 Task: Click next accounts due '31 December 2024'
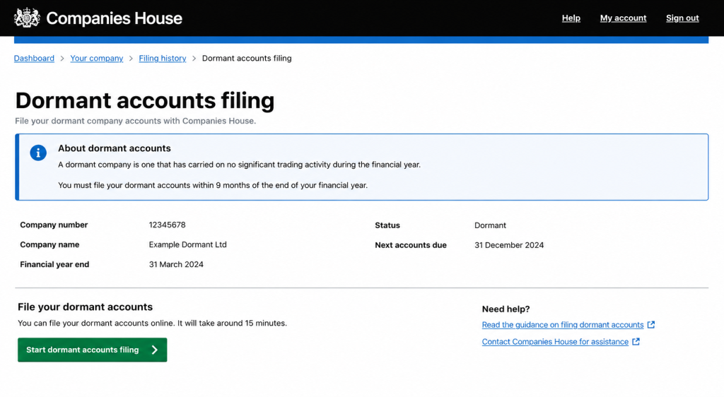point(509,245)
